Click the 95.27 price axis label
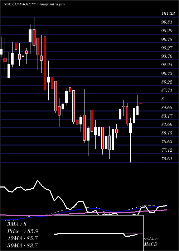The width and height of the screenshot is (179, 251). pyautogui.click(x=167, y=48)
